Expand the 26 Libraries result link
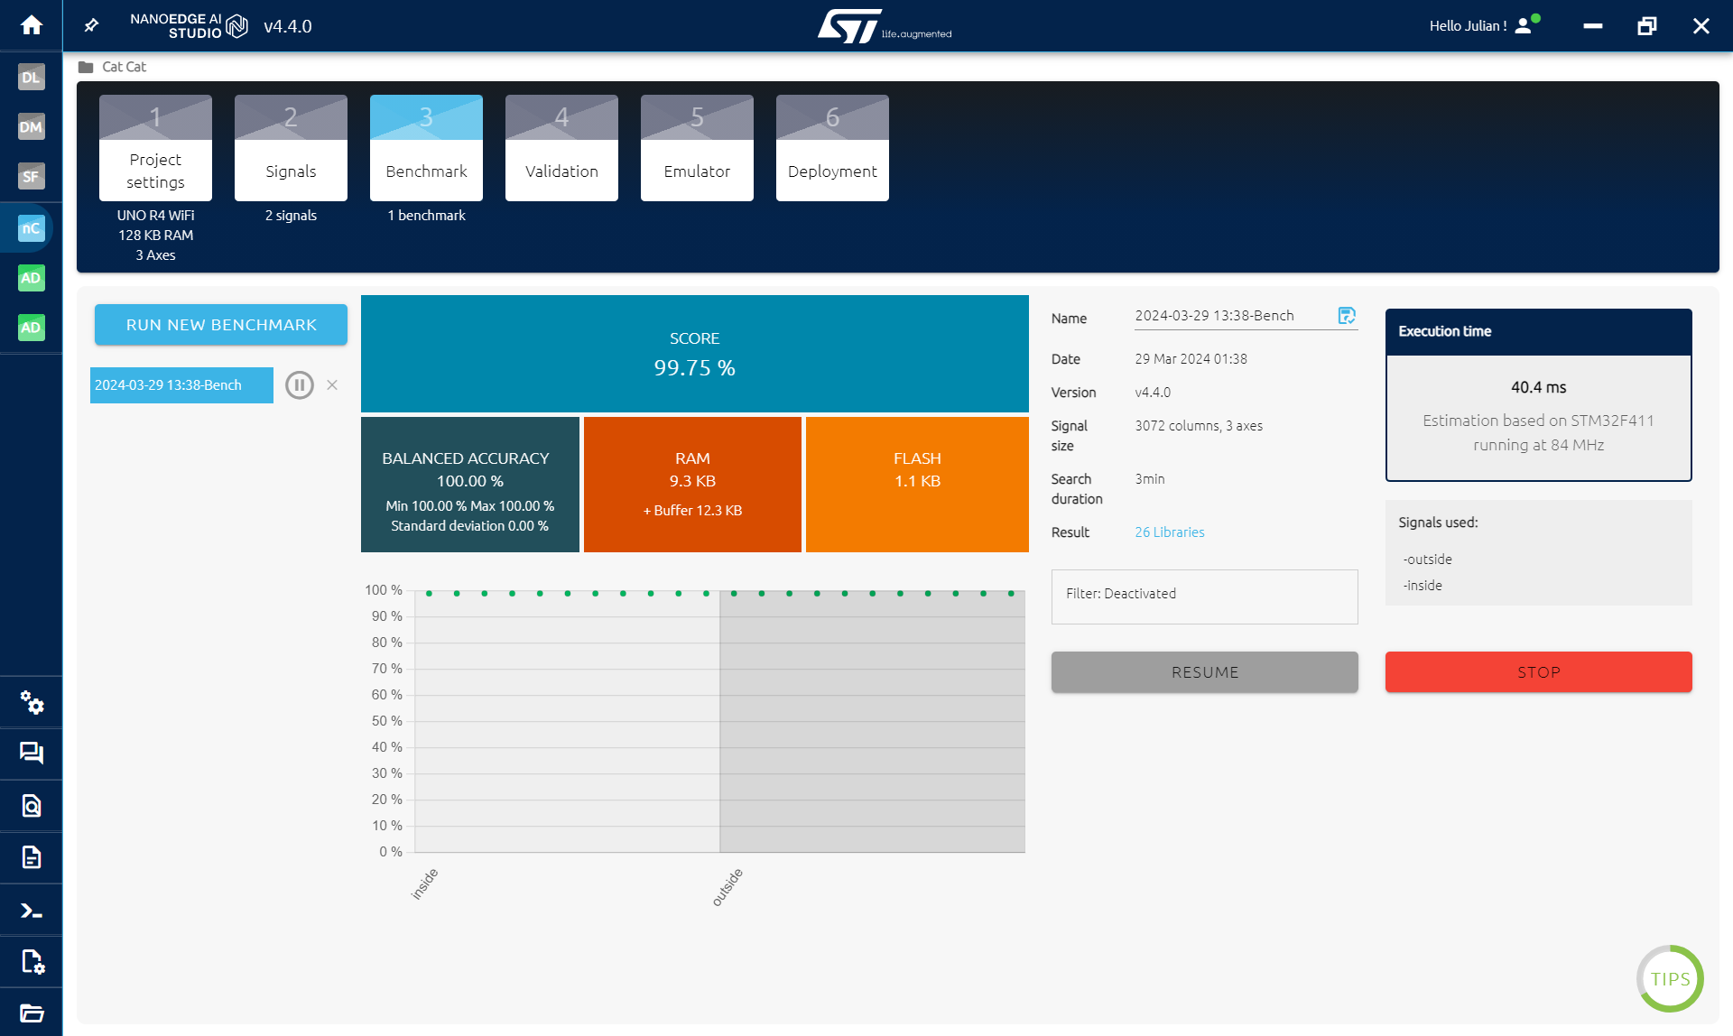The height and width of the screenshot is (1036, 1733). (1168, 532)
